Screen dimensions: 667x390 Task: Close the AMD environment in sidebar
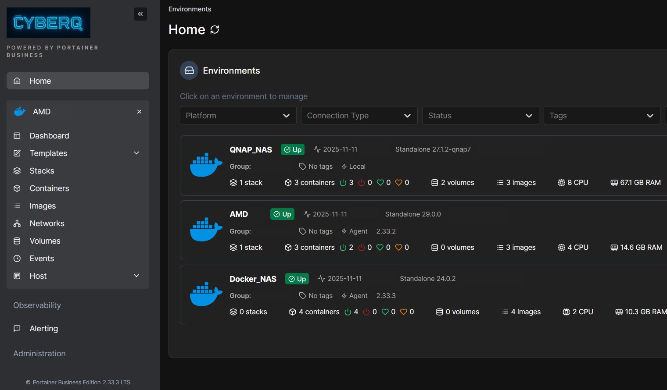point(139,112)
